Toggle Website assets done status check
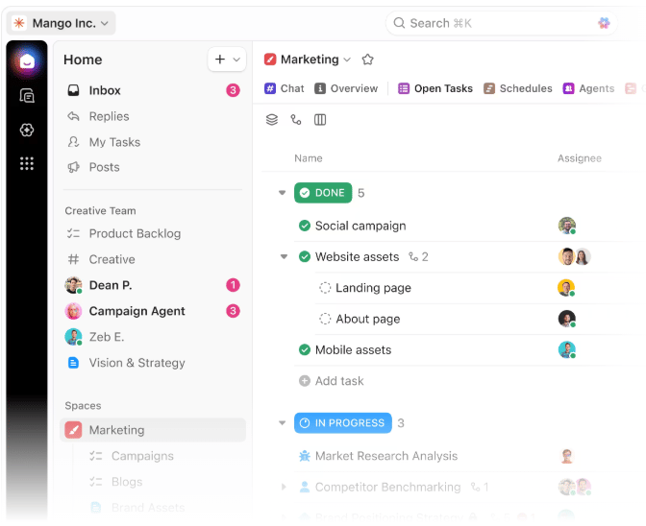This screenshot has height=526, width=646. [305, 257]
